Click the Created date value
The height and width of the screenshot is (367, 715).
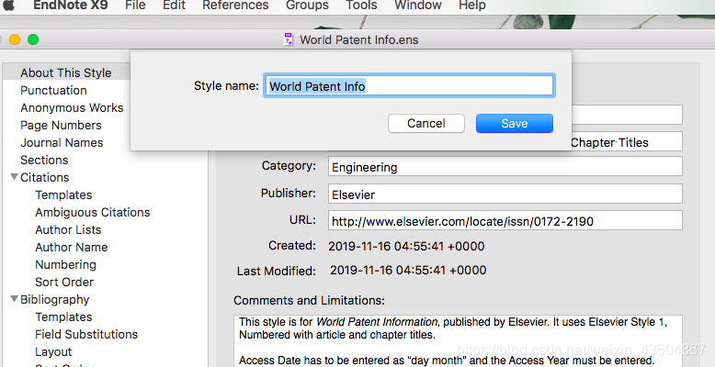(x=406, y=246)
